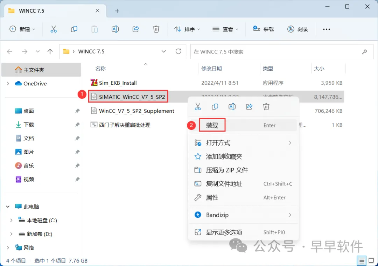Screen dimensions: 378x266
Task: Refresh the WINCC 7.5 folder
Action: point(178,51)
